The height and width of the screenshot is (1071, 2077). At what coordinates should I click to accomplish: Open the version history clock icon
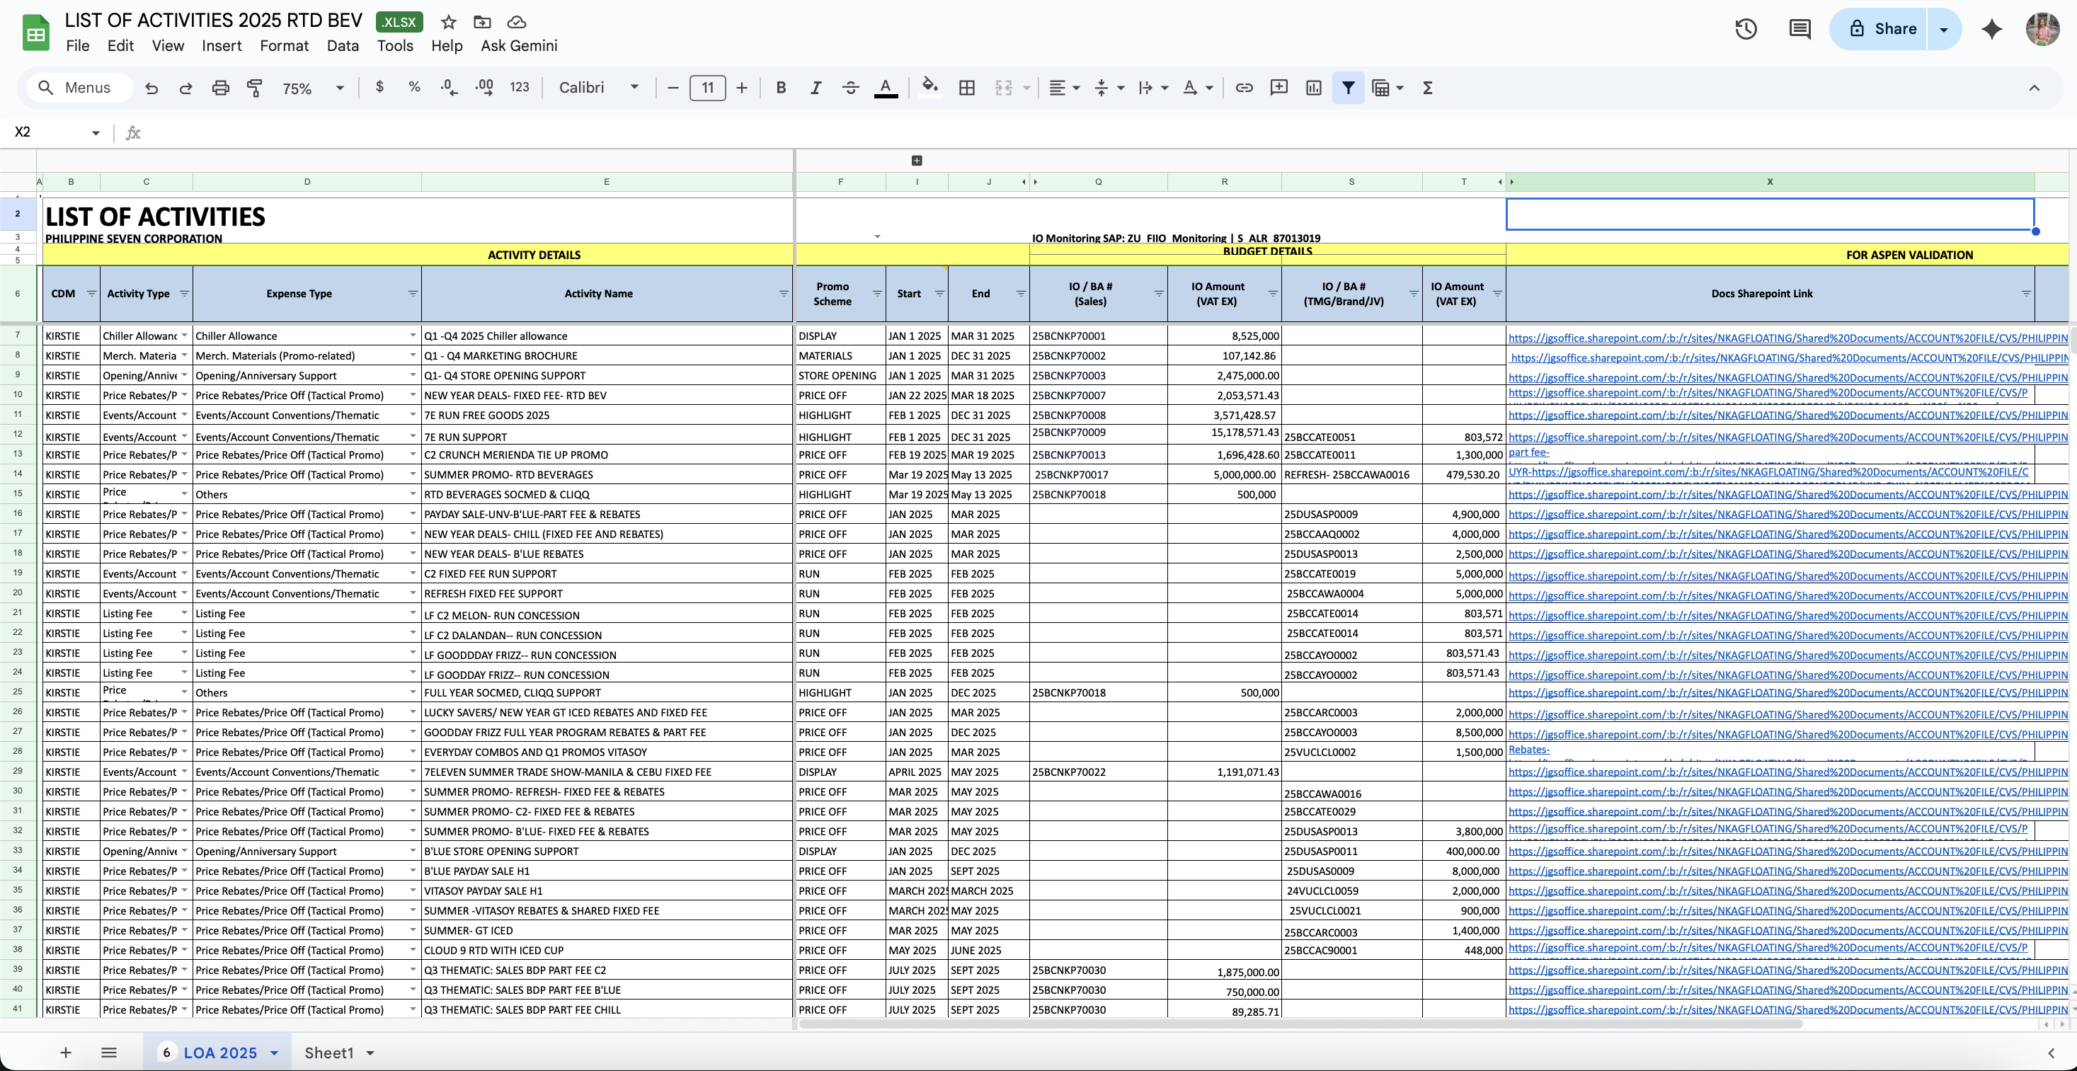click(1746, 29)
